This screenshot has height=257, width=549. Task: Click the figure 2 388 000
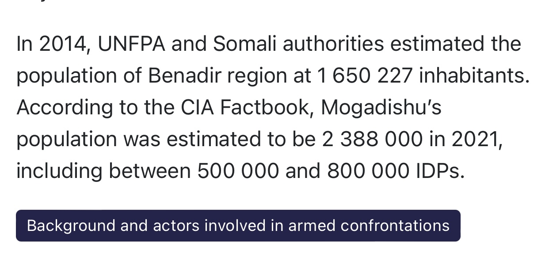(372, 140)
